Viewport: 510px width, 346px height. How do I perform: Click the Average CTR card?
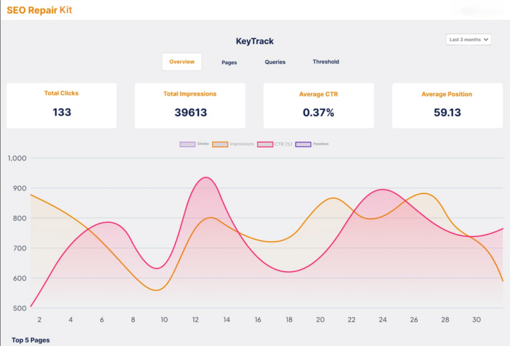click(318, 105)
